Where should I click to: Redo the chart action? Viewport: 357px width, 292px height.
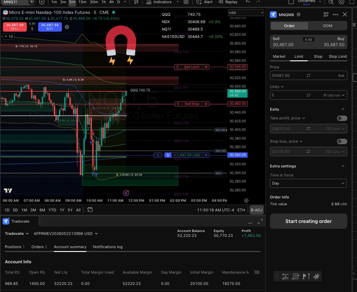pyautogui.click(x=258, y=2)
